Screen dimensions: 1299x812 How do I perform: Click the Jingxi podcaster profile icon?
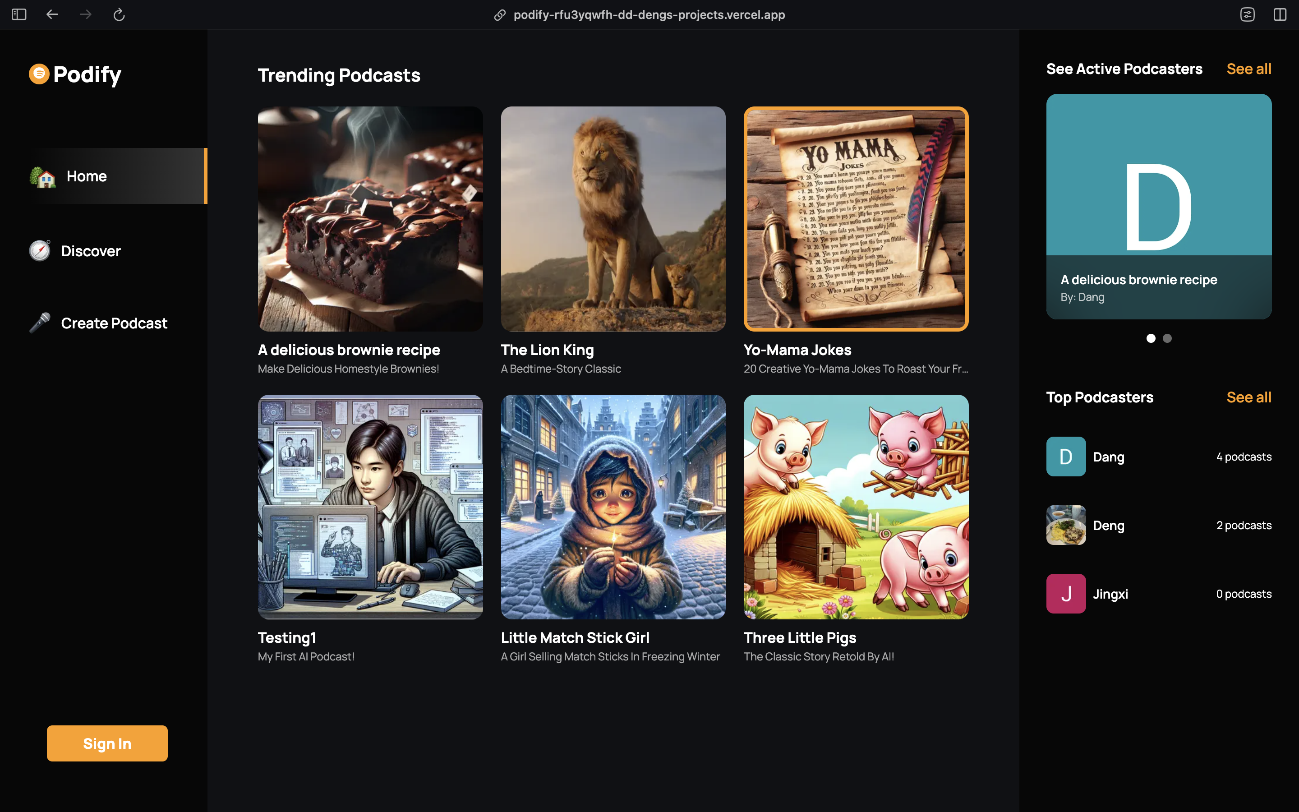pos(1066,593)
